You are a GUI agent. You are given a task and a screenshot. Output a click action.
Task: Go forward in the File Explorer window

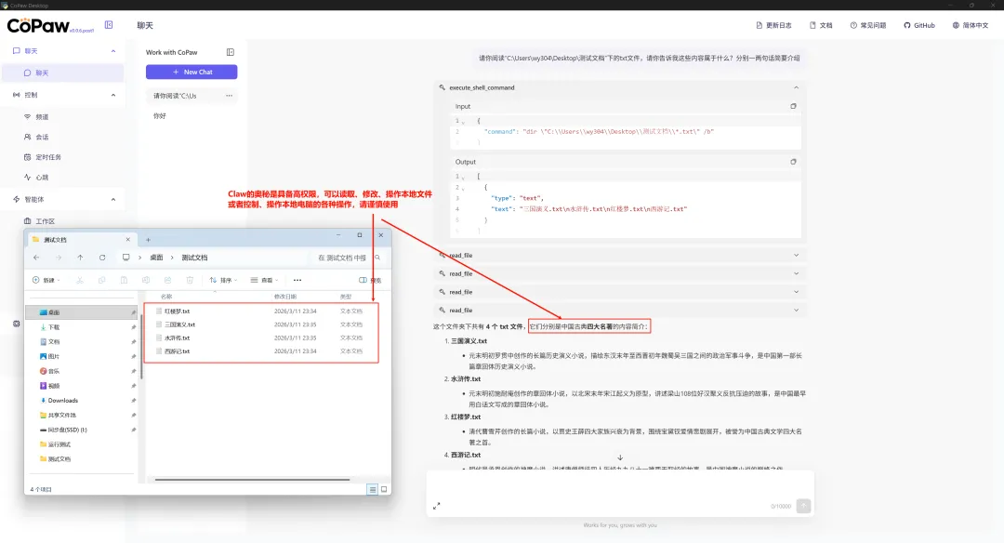[59, 258]
